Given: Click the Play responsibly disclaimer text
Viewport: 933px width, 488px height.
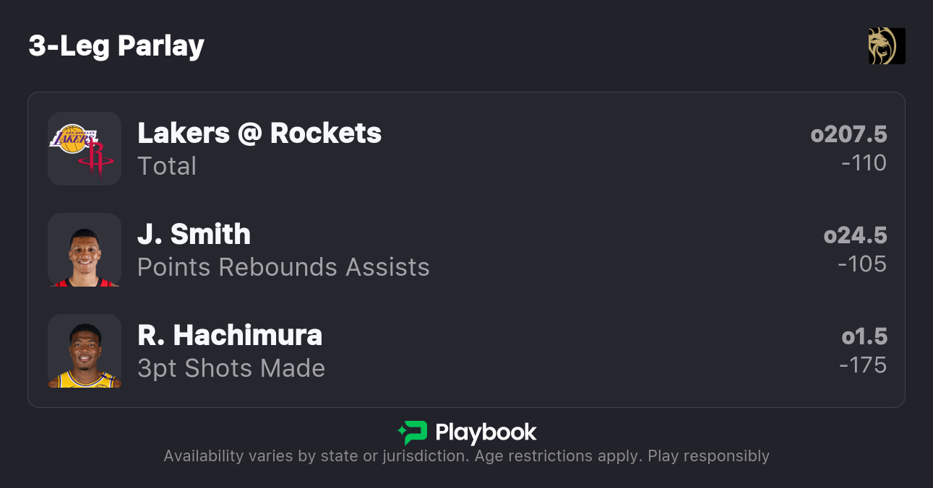Looking at the screenshot, I should click(x=708, y=456).
